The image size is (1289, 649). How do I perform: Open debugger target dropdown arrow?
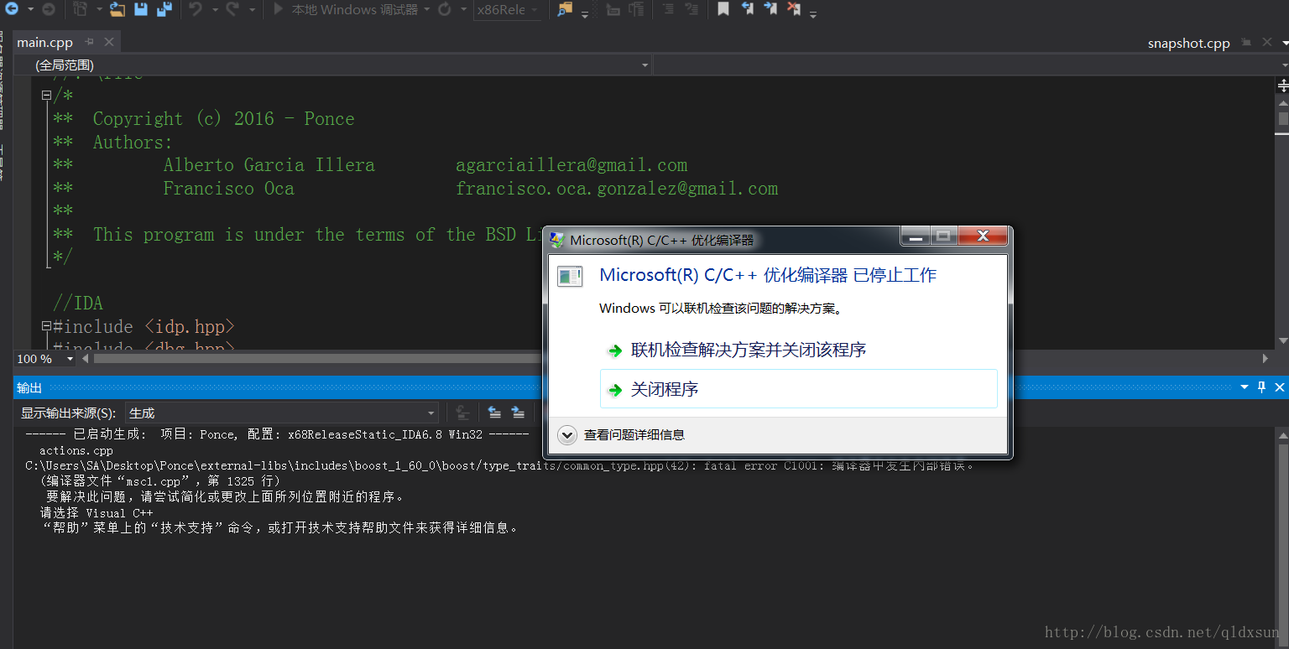(x=427, y=9)
